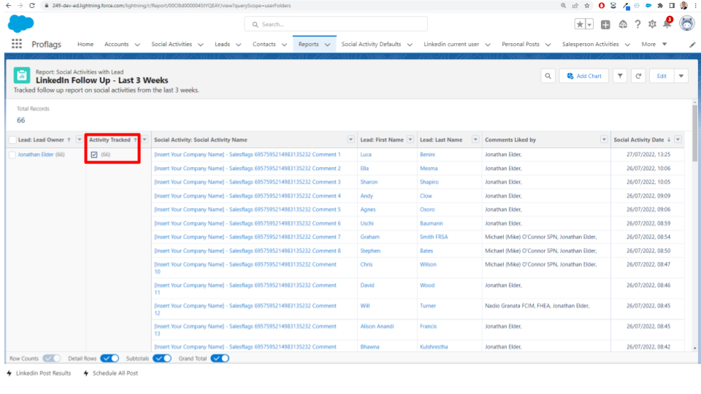Open the Home tab

85,45
